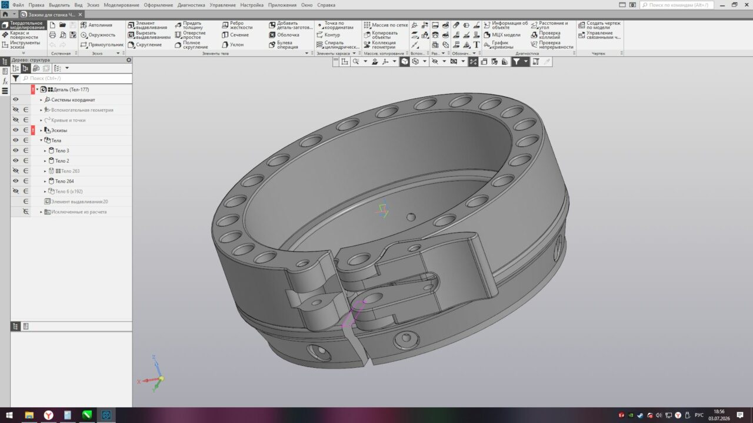
Task: Apply Скругление fillet tool
Action: pos(145,45)
